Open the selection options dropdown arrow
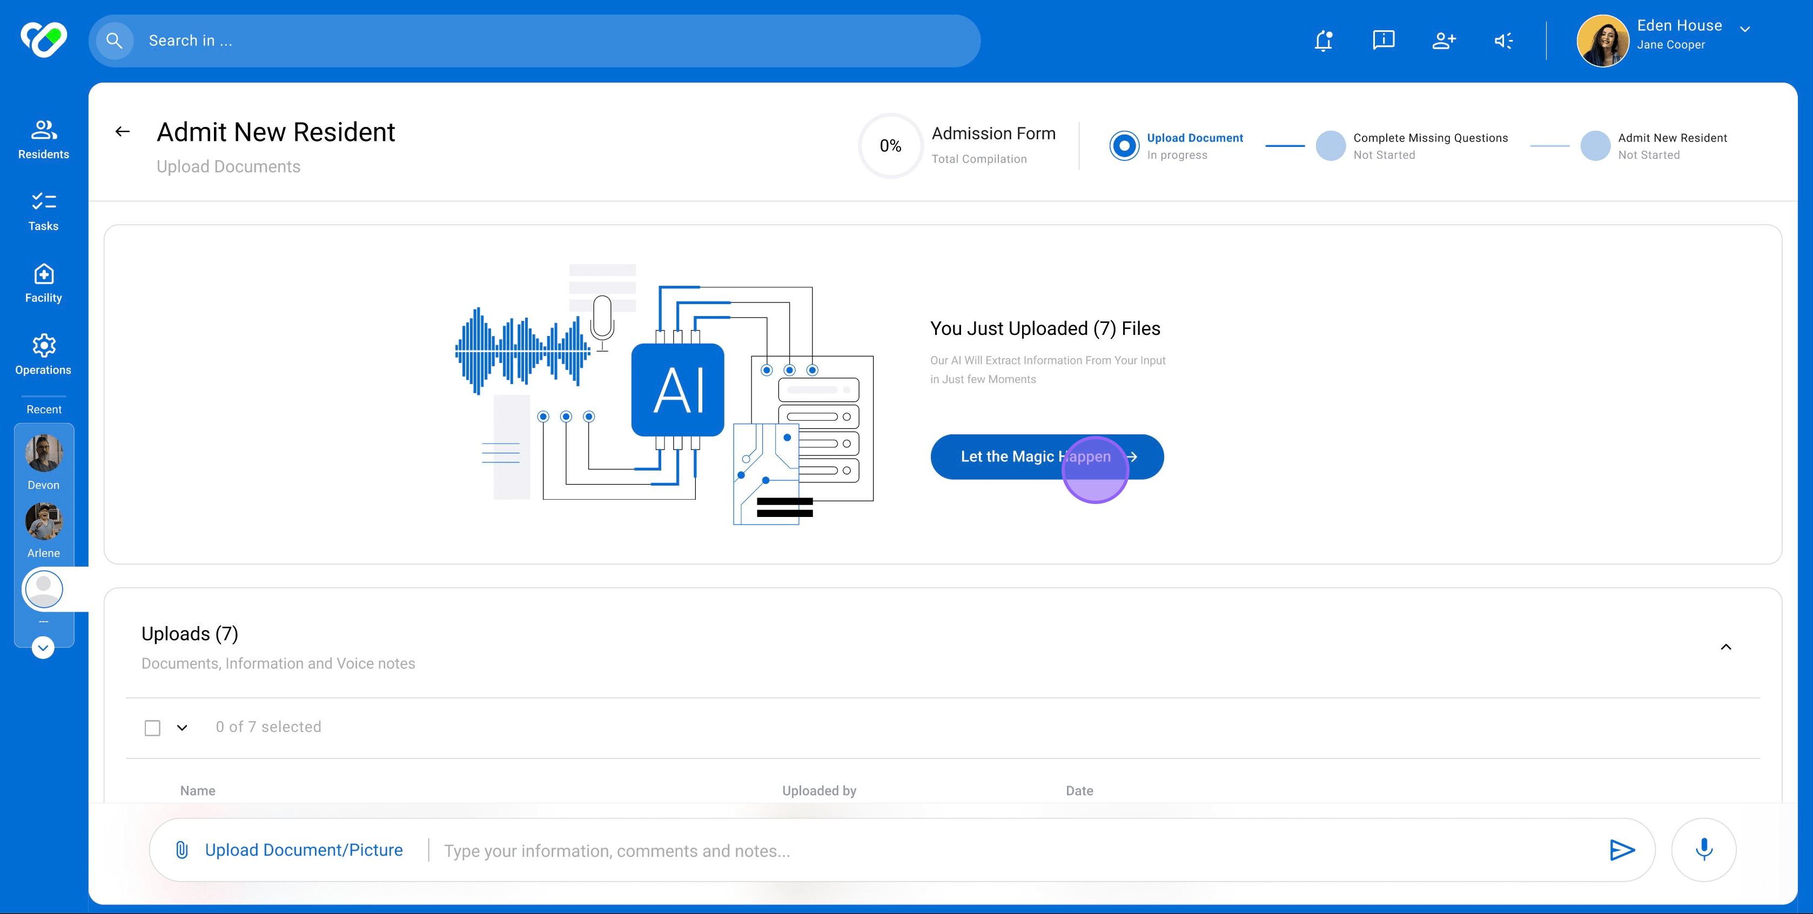The height and width of the screenshot is (914, 1813). 182,728
